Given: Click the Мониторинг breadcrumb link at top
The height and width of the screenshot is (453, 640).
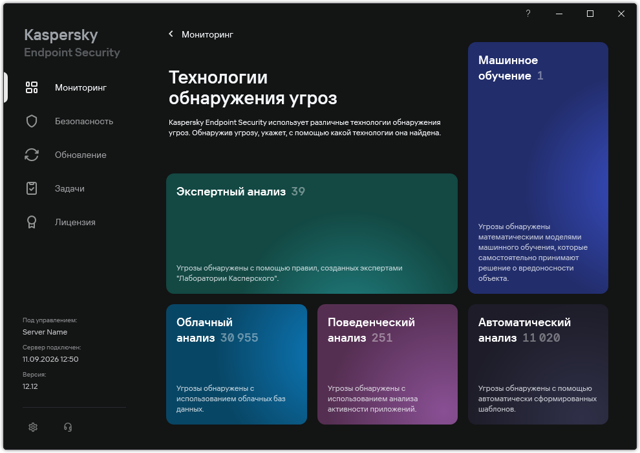Looking at the screenshot, I should tap(208, 35).
